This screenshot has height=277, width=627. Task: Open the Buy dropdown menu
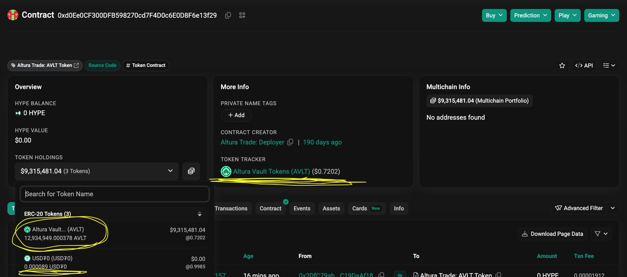(x=494, y=15)
